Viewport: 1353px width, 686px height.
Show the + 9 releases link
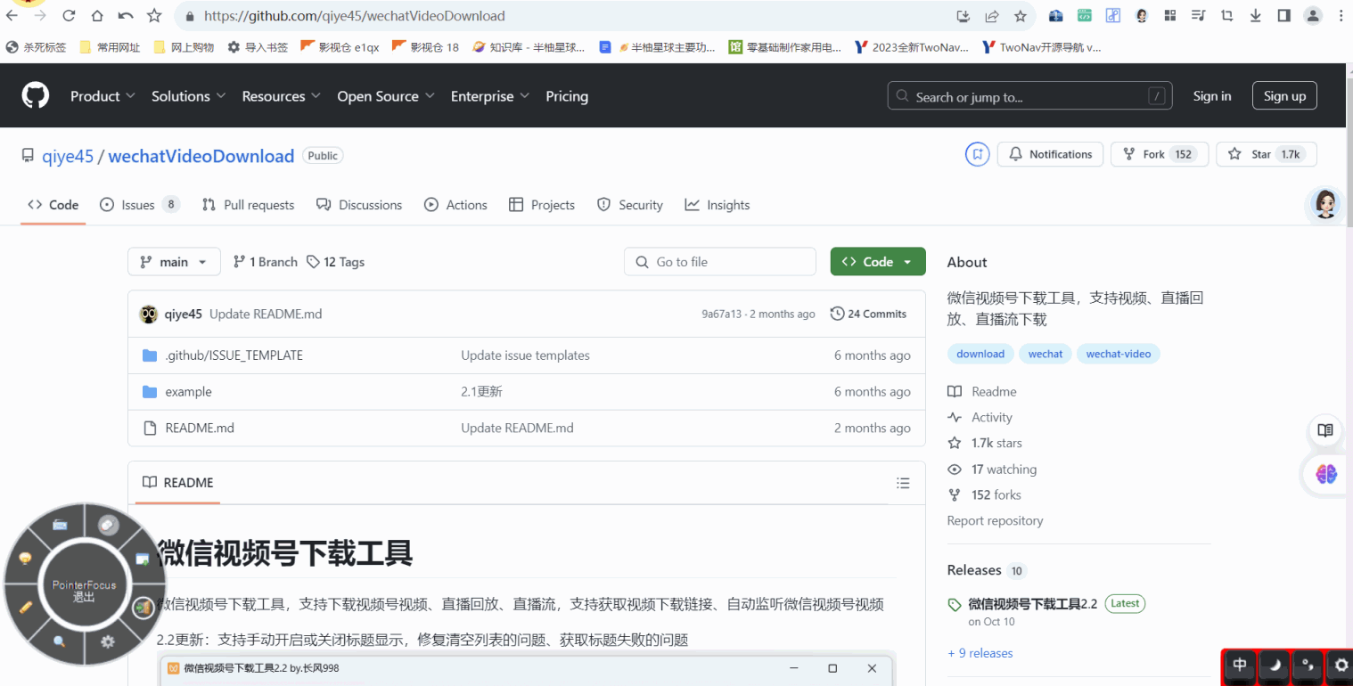click(x=980, y=653)
